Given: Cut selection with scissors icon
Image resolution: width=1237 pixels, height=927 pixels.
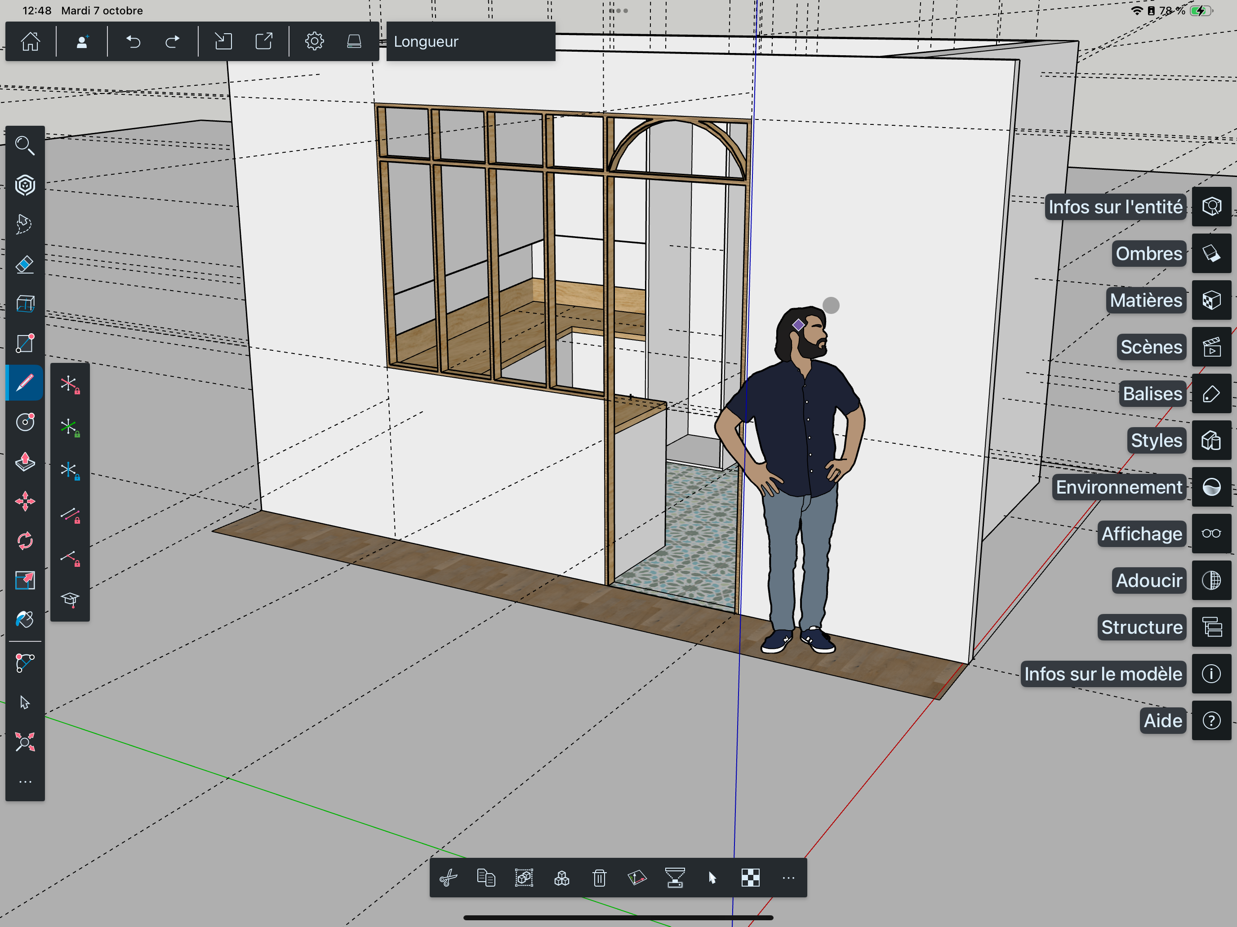Looking at the screenshot, I should (x=449, y=878).
